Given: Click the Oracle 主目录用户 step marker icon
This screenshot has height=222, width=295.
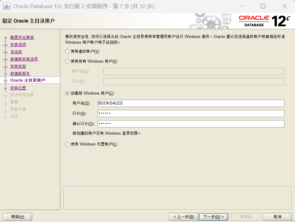Looking at the screenshot, I should [x=6, y=80].
